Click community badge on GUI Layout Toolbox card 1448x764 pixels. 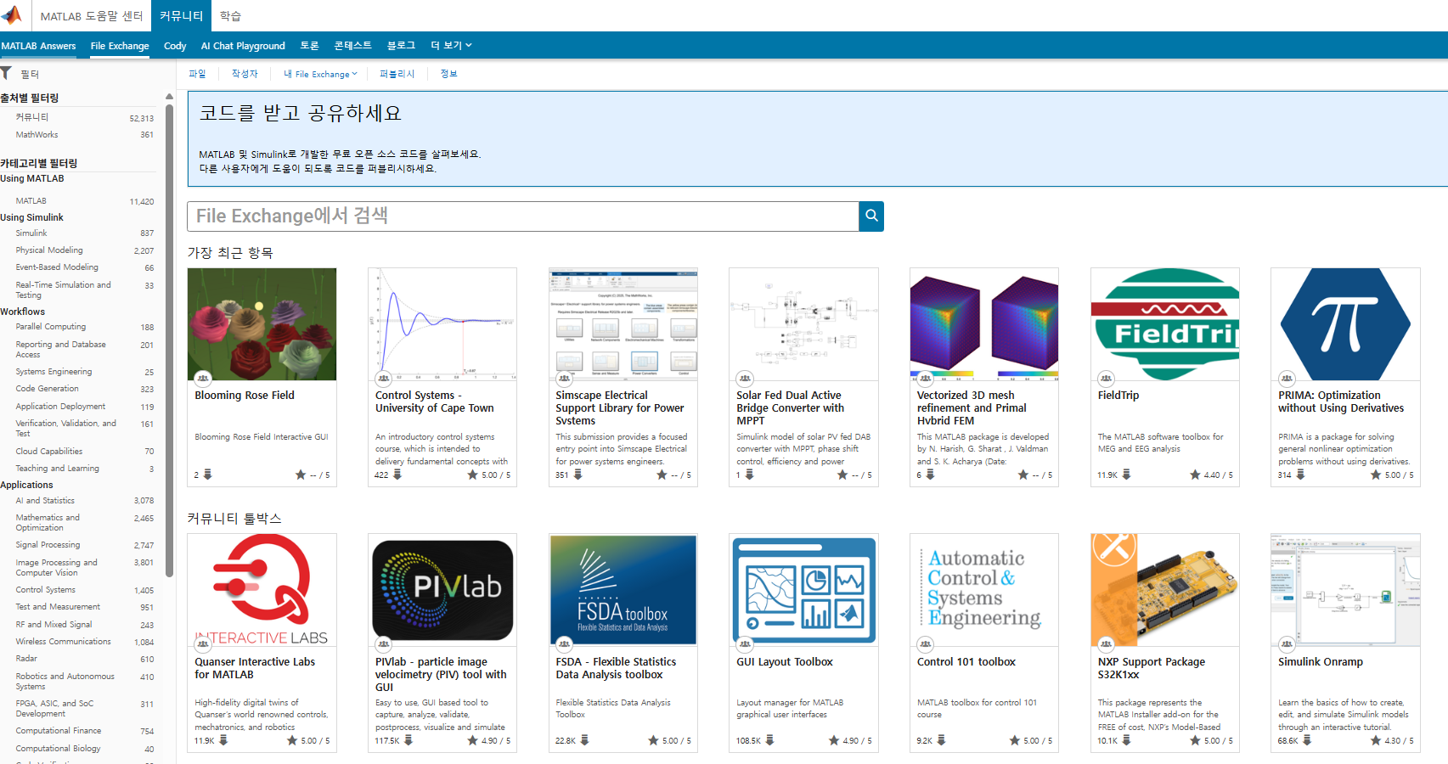click(x=745, y=645)
